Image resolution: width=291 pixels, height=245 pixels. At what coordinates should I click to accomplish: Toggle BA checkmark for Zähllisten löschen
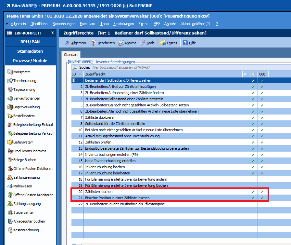[253, 192]
